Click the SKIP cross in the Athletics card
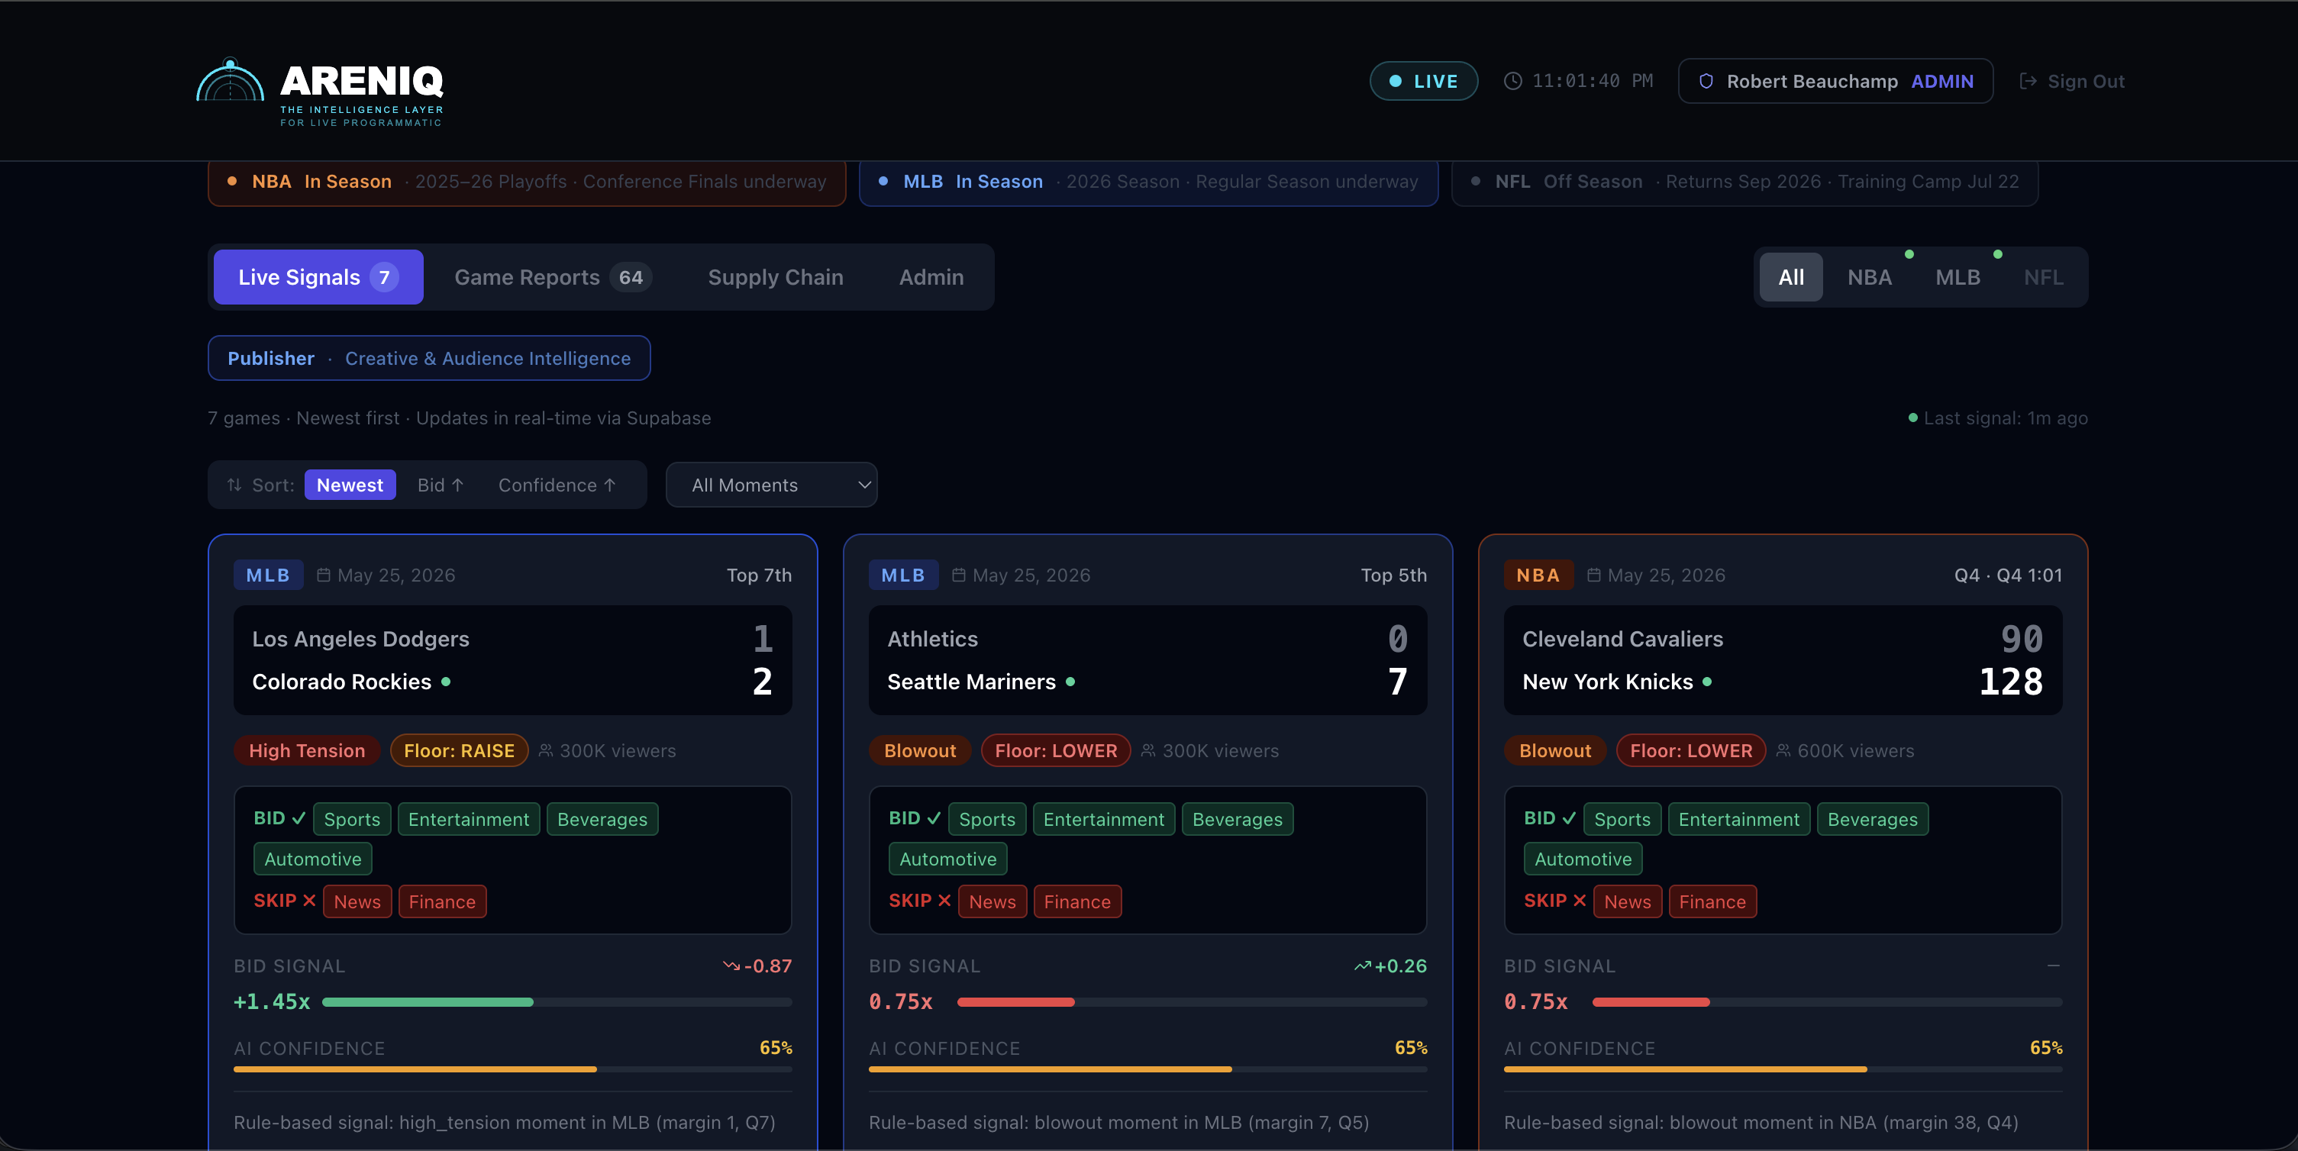The image size is (2298, 1151). (944, 901)
